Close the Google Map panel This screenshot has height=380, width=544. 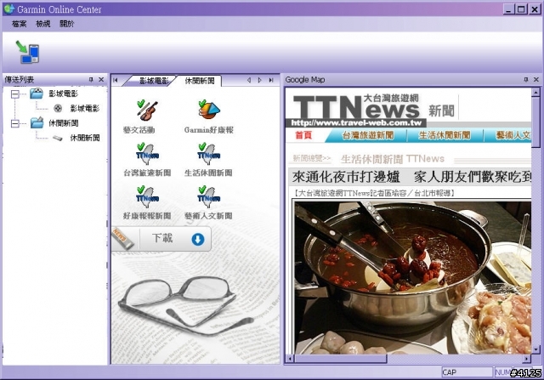(536, 79)
